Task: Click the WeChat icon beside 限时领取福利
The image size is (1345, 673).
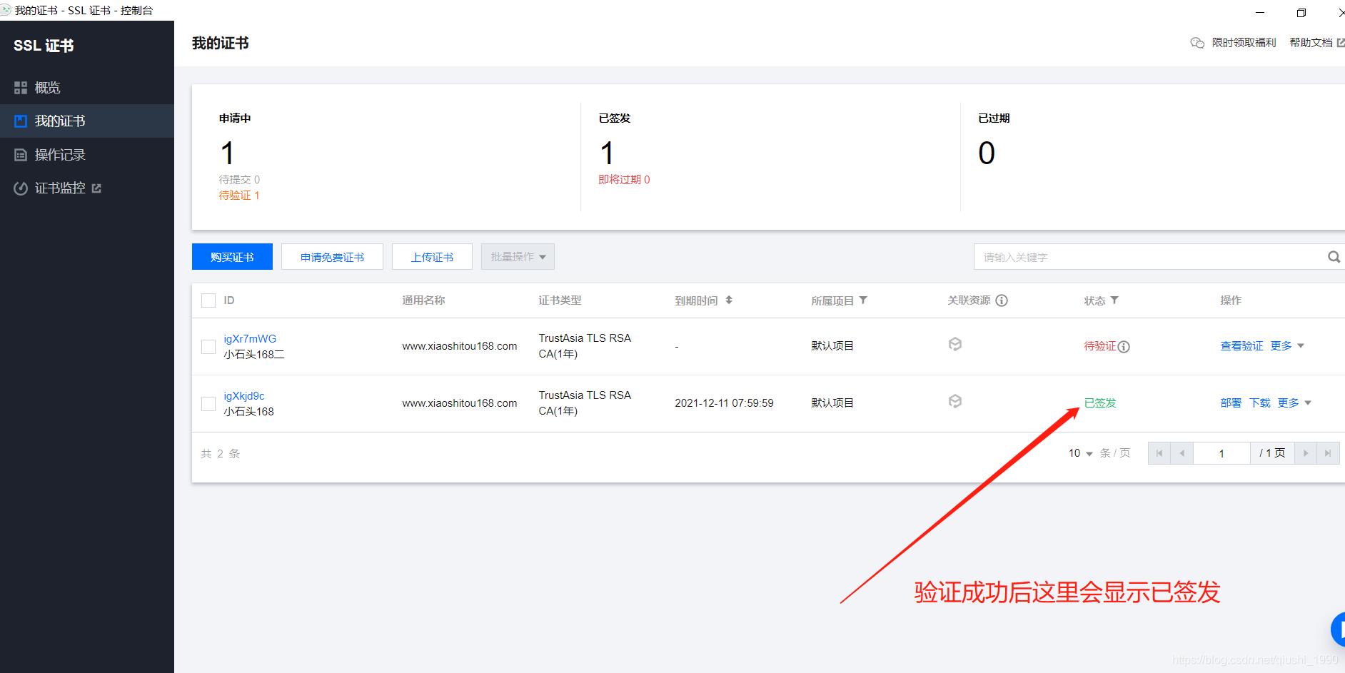Action: [x=1197, y=43]
